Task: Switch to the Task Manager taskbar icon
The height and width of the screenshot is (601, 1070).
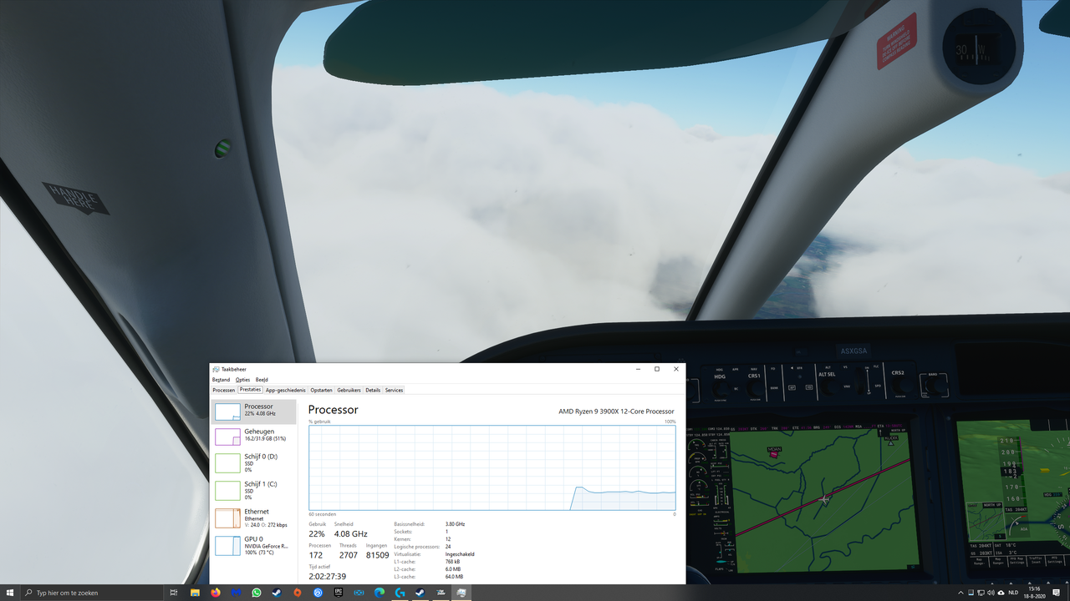Action: [461, 593]
